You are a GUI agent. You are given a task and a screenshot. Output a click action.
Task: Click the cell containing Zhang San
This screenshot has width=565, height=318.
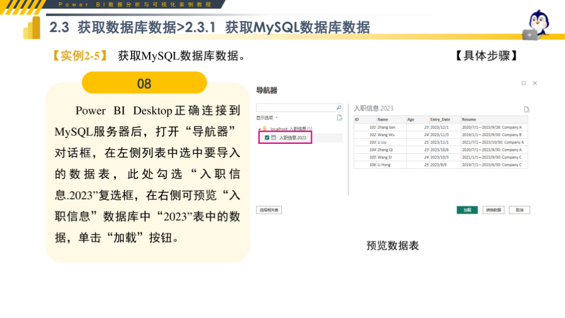pyautogui.click(x=392, y=127)
